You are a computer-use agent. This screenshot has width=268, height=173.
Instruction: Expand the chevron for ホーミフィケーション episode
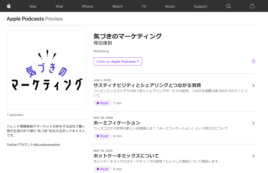click(253, 123)
